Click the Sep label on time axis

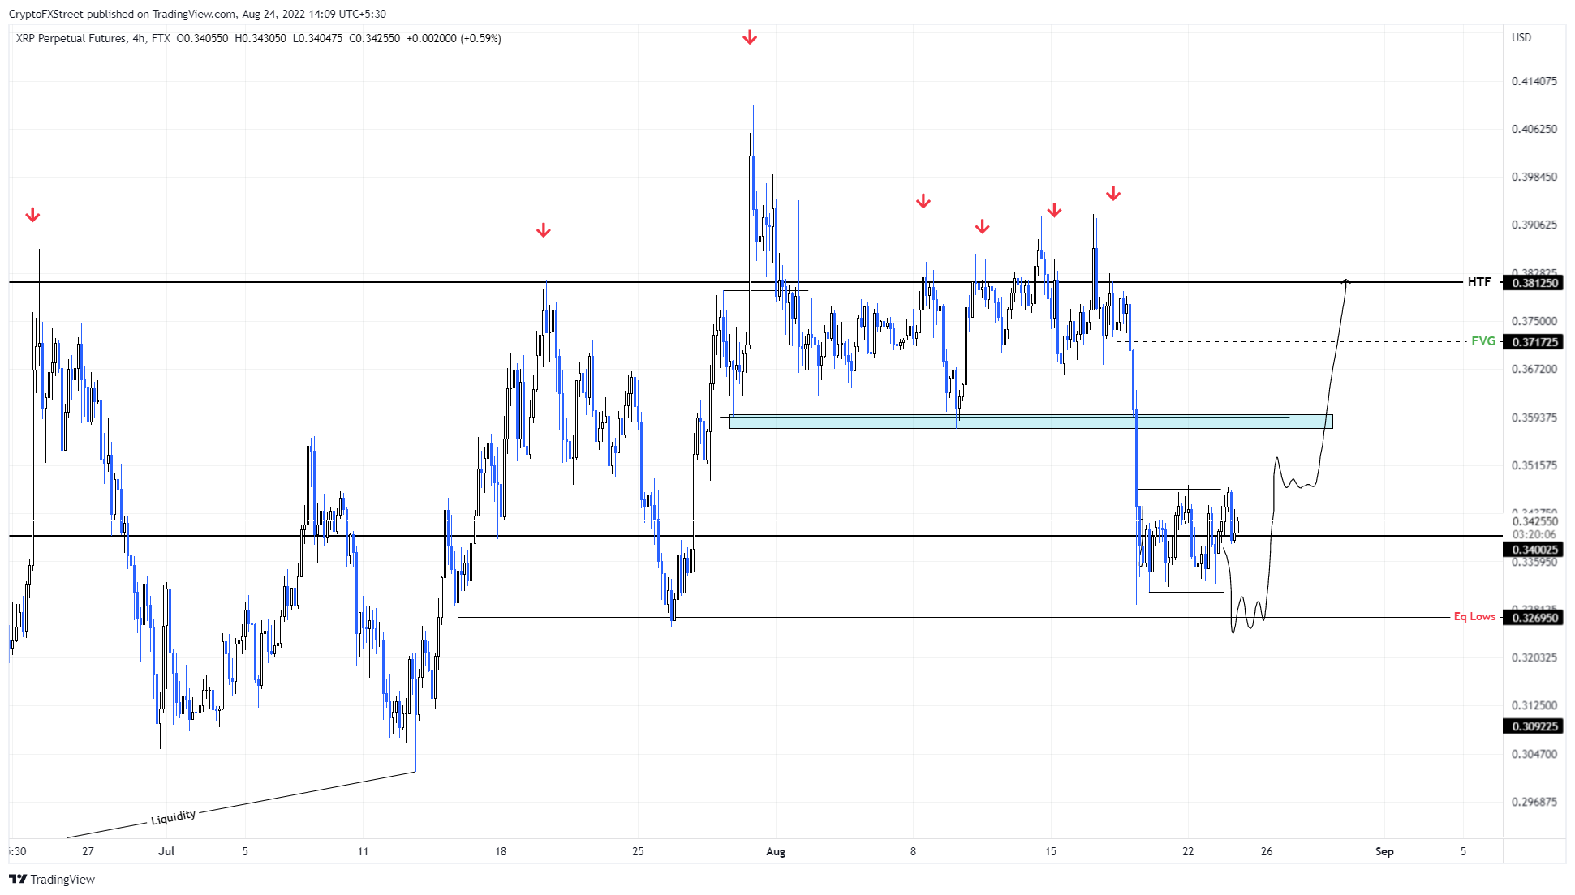(x=1384, y=851)
